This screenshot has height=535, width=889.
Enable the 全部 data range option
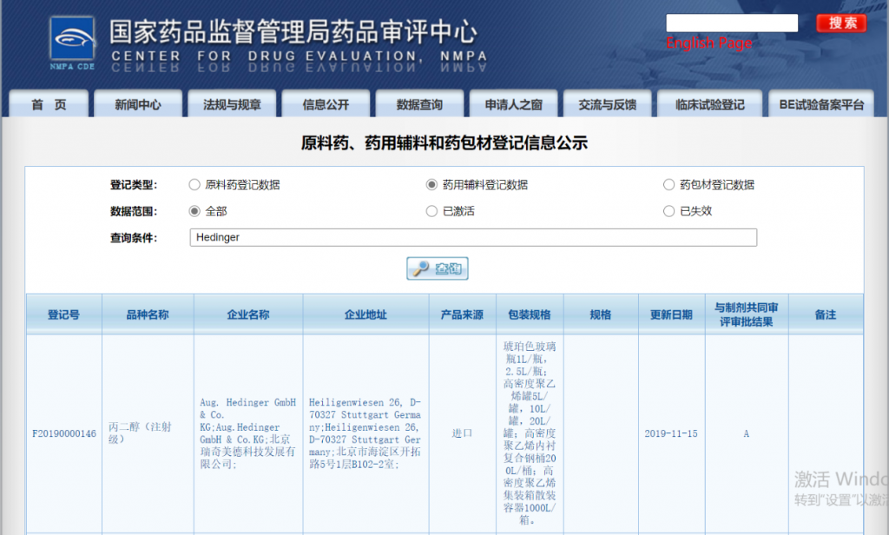[194, 210]
